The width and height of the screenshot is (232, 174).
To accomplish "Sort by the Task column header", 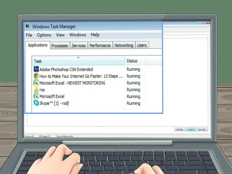I will [x=77, y=61].
